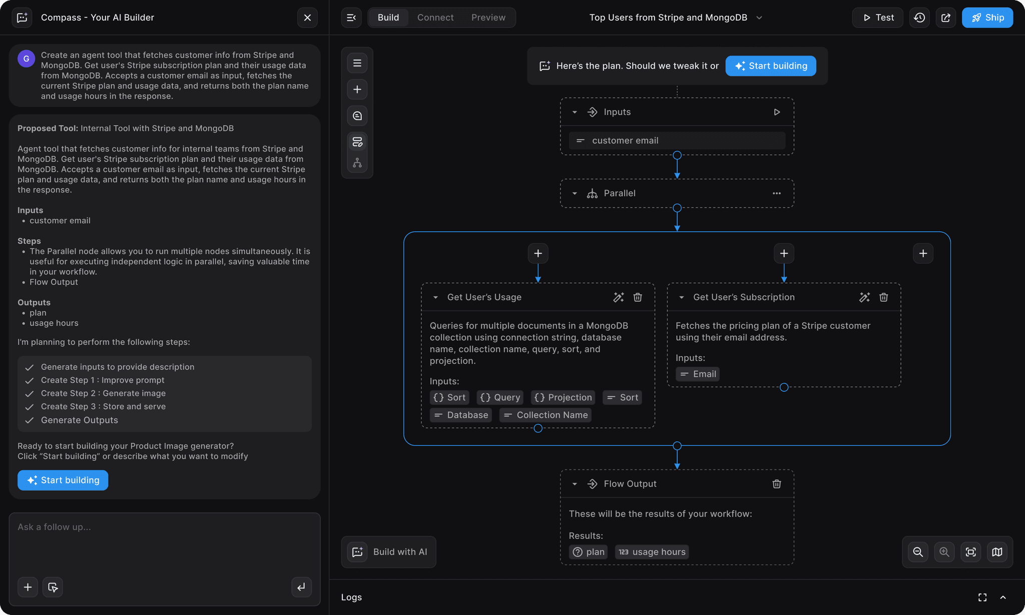Click the share/export icon in the top bar
This screenshot has width=1025, height=615.
[x=945, y=18]
